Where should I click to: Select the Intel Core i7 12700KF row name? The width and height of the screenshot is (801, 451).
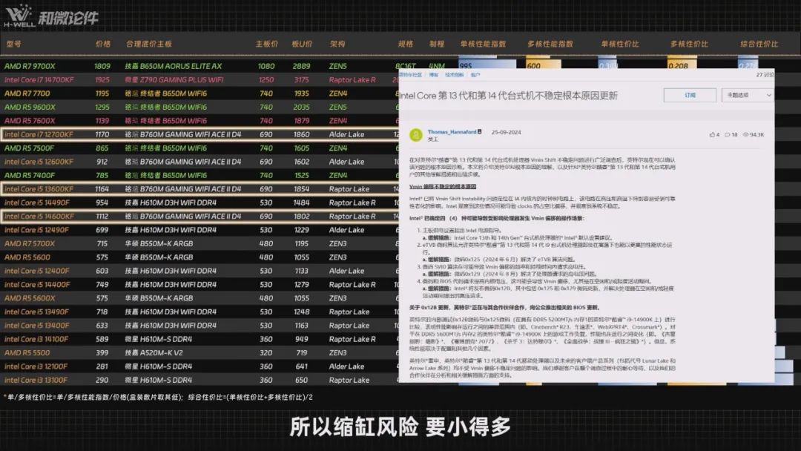tap(39, 134)
